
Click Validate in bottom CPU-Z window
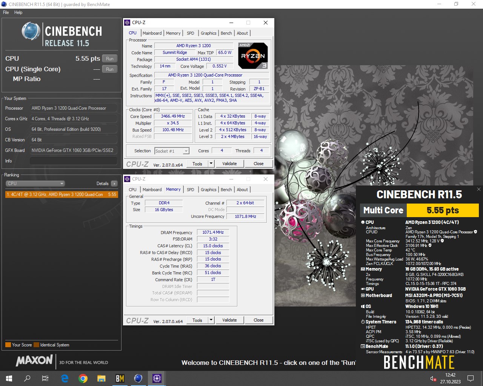[x=229, y=320]
